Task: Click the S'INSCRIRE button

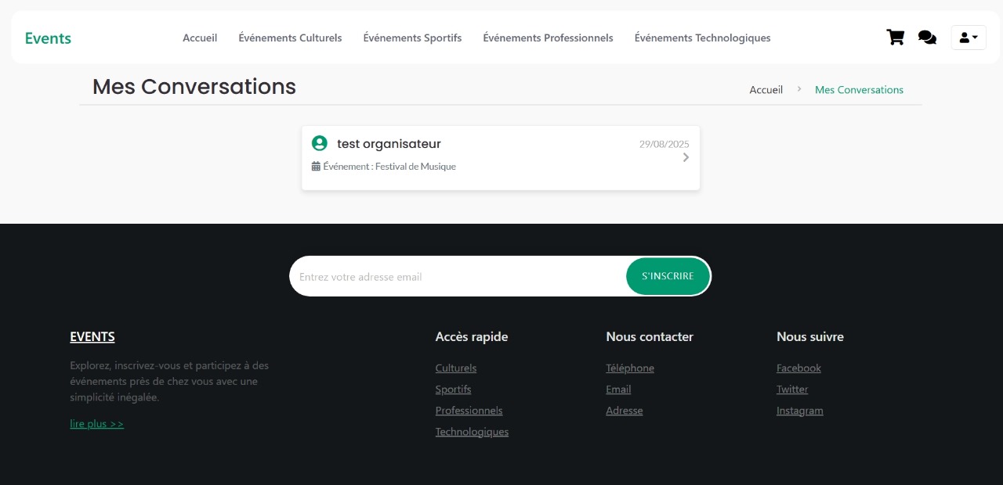Action: pos(668,276)
